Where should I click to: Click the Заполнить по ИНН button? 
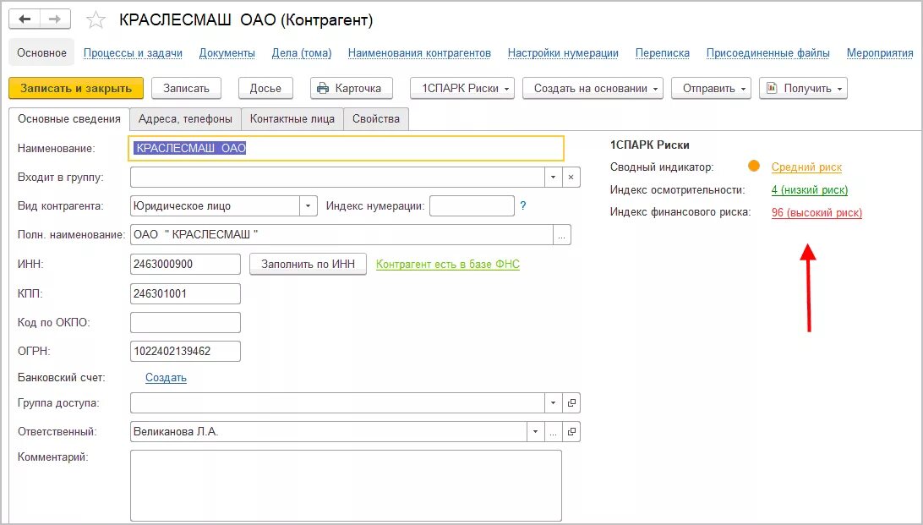click(308, 264)
